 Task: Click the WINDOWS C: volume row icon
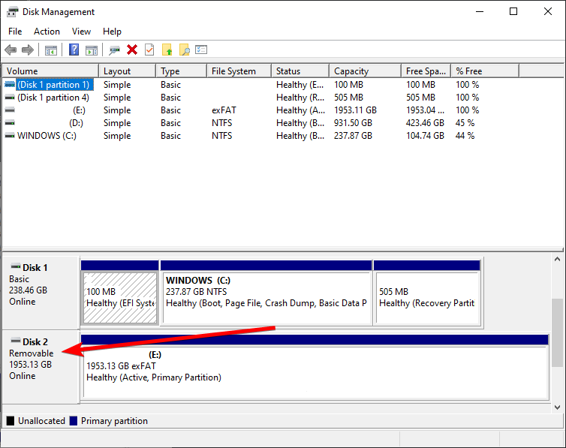(x=10, y=136)
